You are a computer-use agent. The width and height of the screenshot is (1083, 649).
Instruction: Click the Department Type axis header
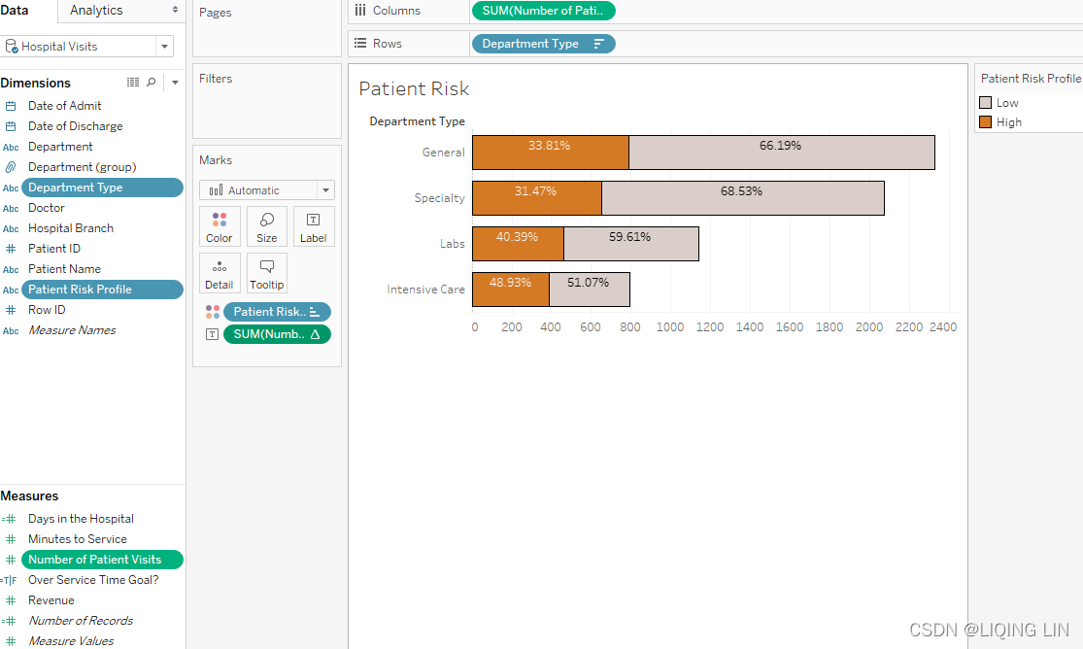coord(418,121)
